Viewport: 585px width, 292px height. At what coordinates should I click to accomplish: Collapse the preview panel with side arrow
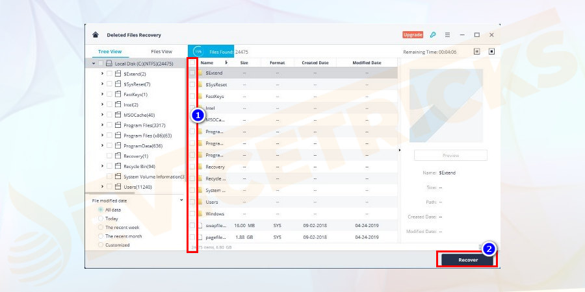400,150
